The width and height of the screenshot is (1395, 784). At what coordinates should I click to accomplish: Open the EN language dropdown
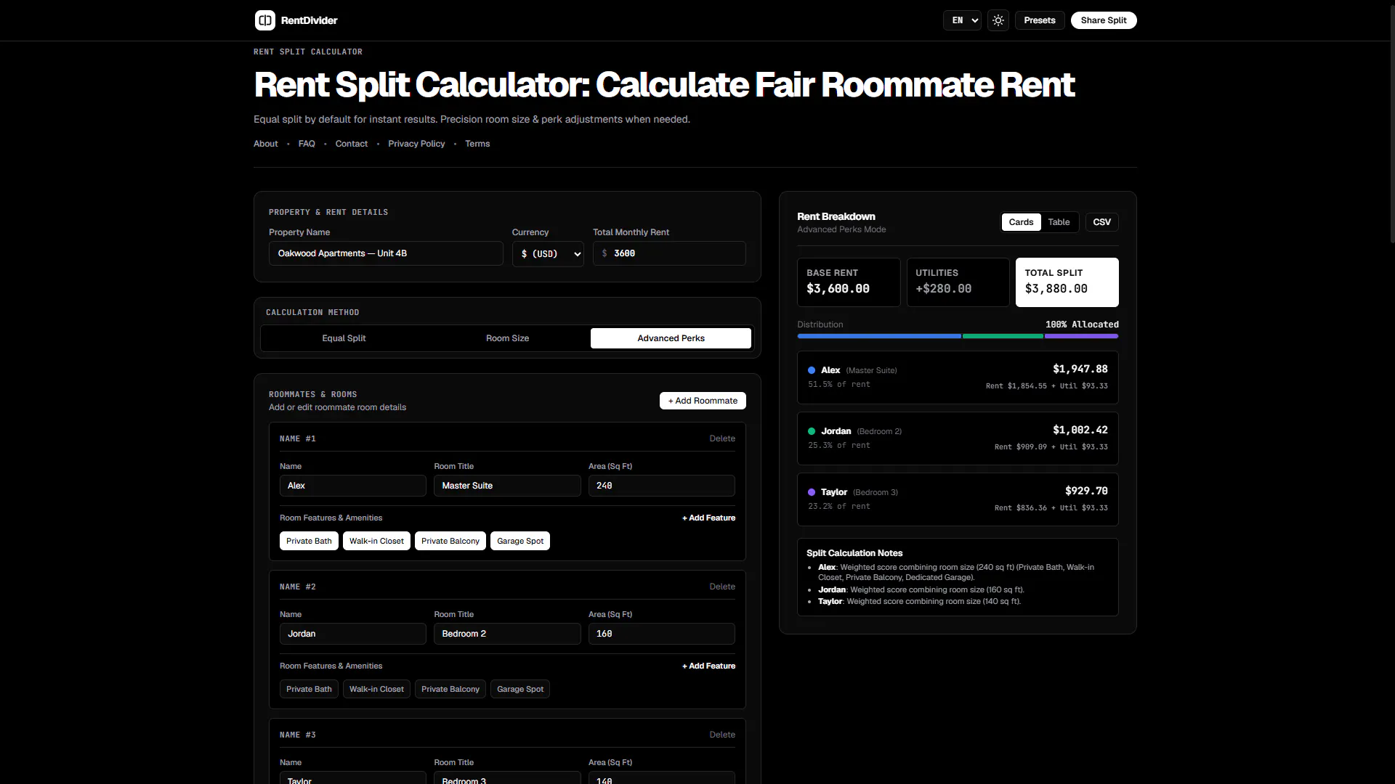(x=962, y=20)
